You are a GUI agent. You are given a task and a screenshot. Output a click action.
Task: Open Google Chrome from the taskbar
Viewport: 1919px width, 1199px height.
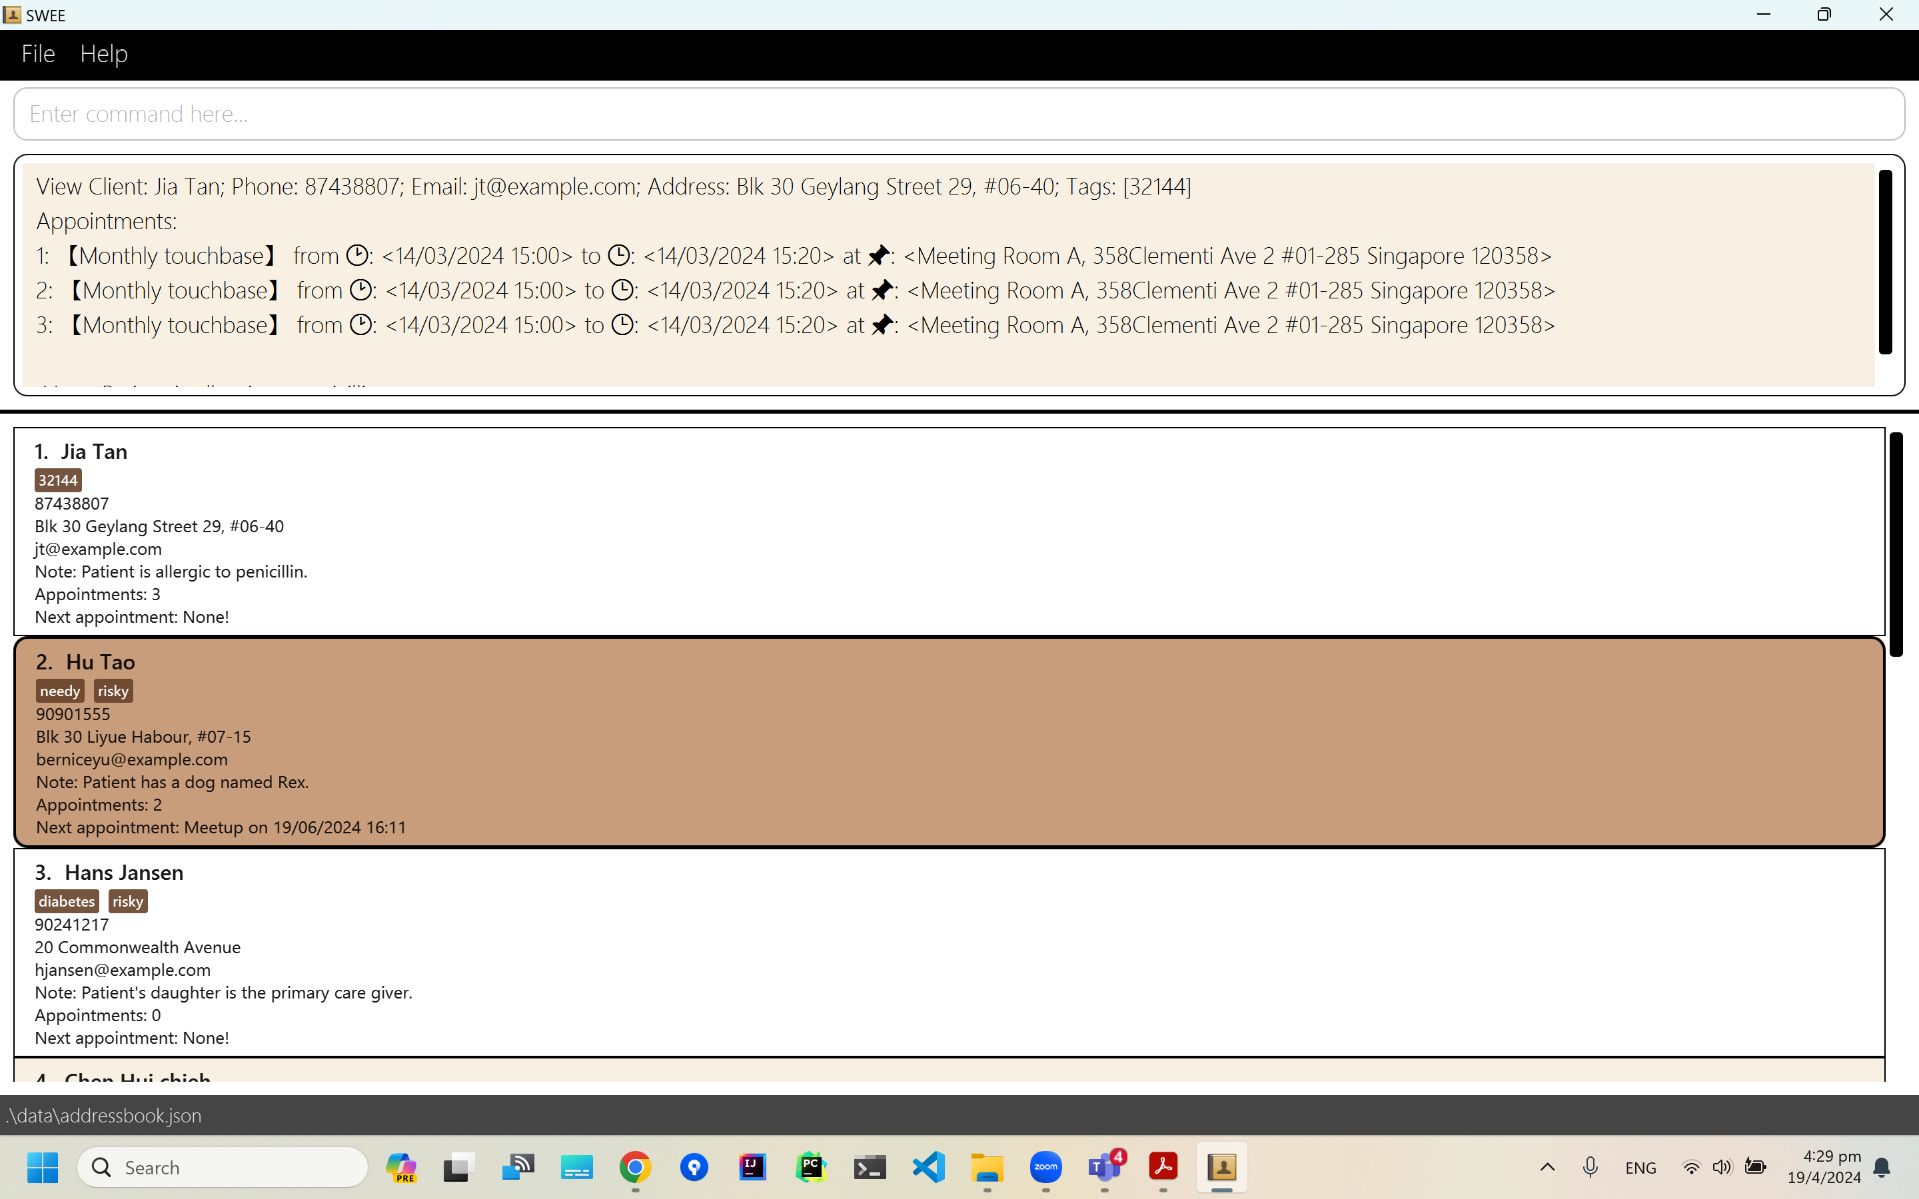pyautogui.click(x=635, y=1167)
